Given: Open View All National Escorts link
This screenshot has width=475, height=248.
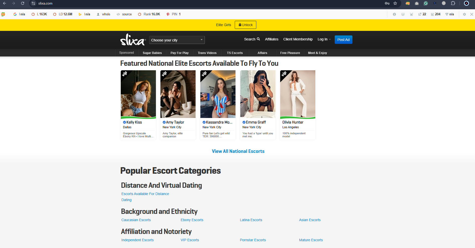Looking at the screenshot, I should pyautogui.click(x=238, y=151).
